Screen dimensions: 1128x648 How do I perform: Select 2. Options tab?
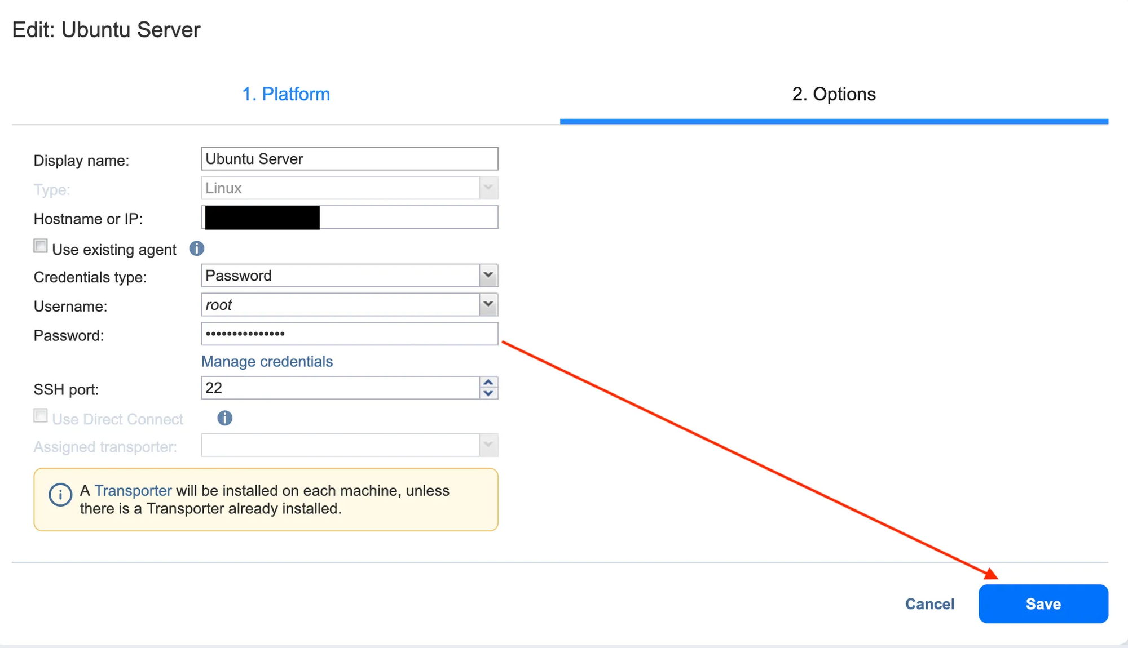pyautogui.click(x=834, y=94)
